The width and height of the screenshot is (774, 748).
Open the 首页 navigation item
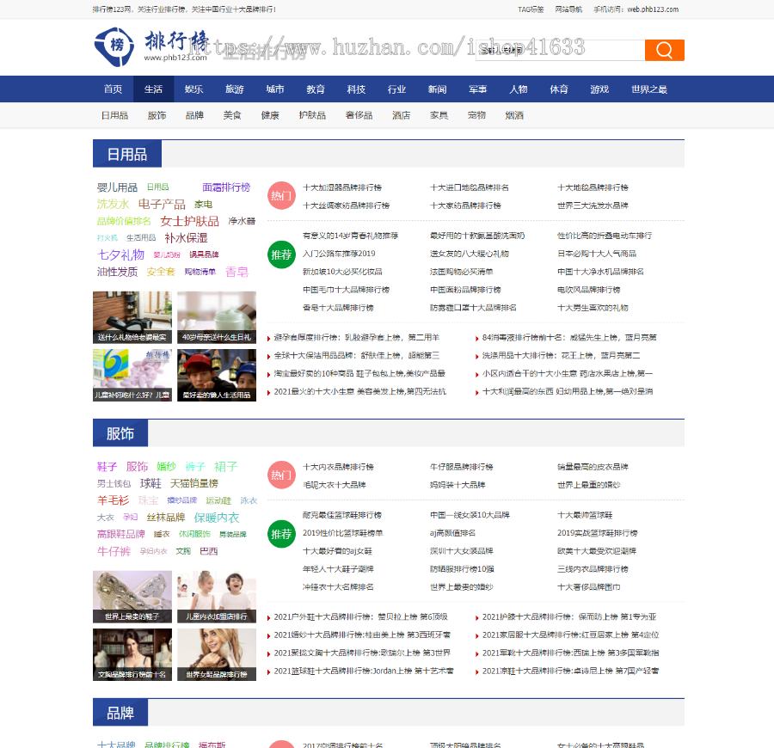click(113, 89)
